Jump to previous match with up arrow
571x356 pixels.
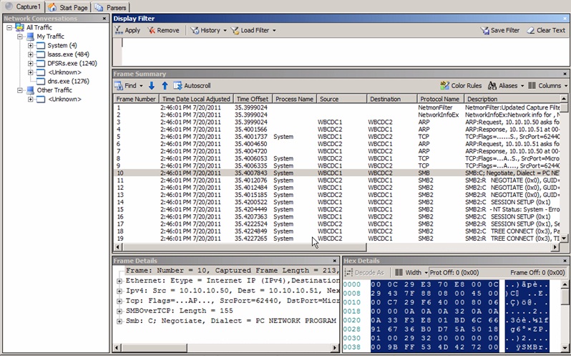pos(164,85)
